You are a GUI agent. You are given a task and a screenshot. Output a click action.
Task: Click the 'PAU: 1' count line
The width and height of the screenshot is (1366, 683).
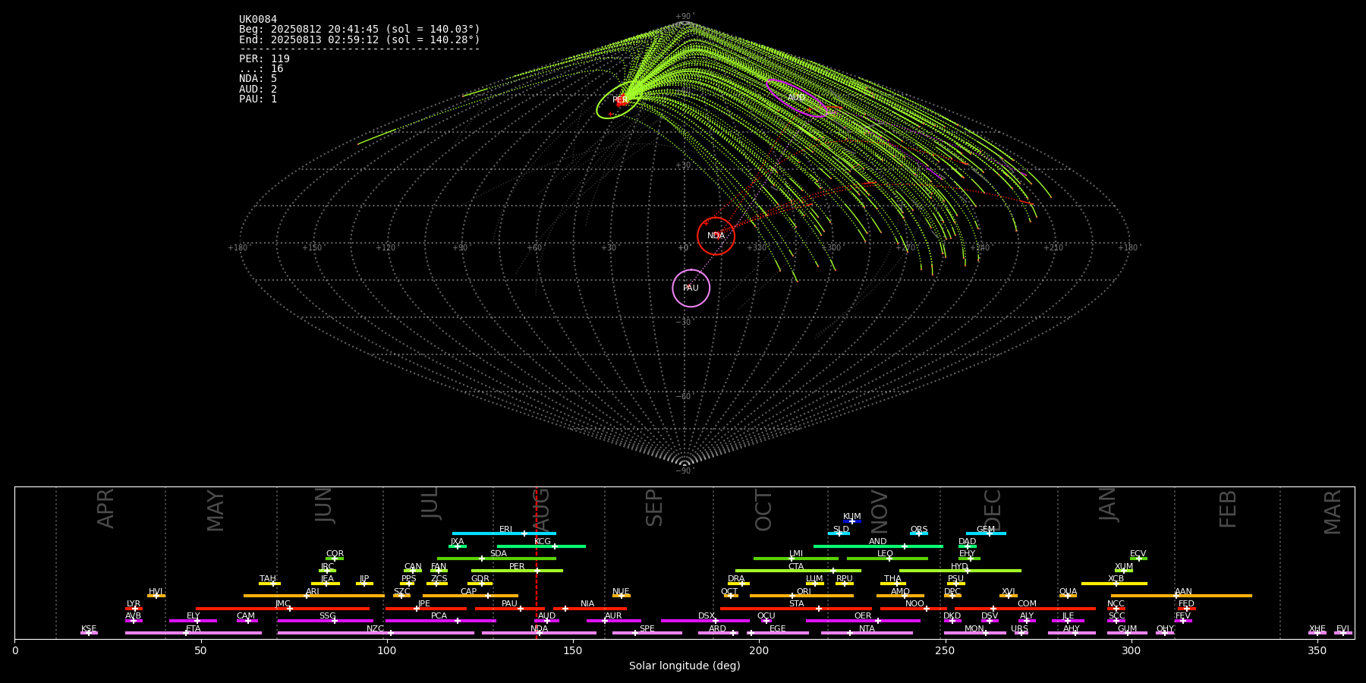pyautogui.click(x=258, y=99)
